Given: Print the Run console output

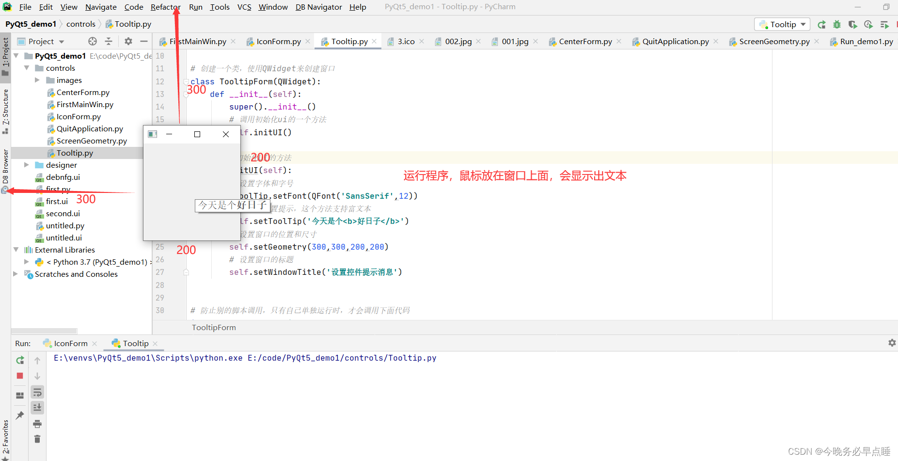Looking at the screenshot, I should pos(37,424).
